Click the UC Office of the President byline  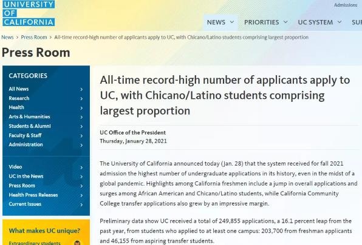(x=133, y=133)
